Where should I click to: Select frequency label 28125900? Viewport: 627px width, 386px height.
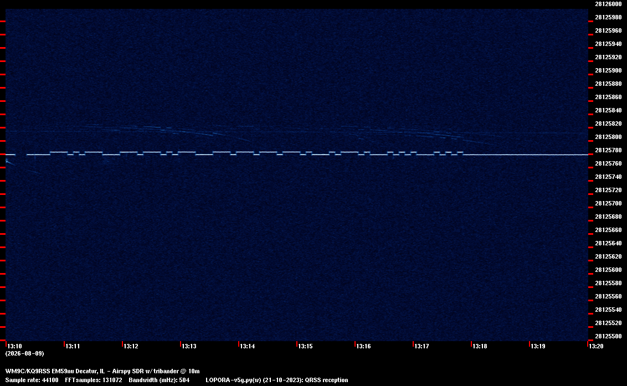[x=608, y=70]
